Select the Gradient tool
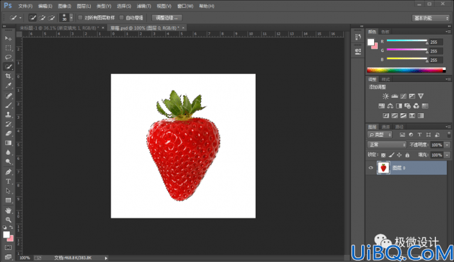Viewport: 454px width, 262px height. (8, 143)
